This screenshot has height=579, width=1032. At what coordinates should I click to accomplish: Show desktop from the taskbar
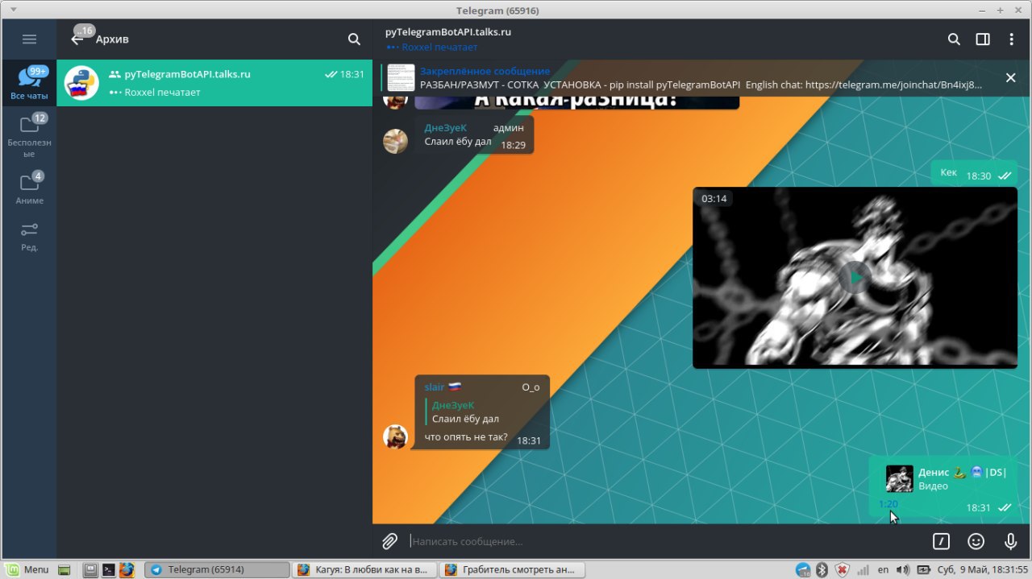[x=64, y=569]
